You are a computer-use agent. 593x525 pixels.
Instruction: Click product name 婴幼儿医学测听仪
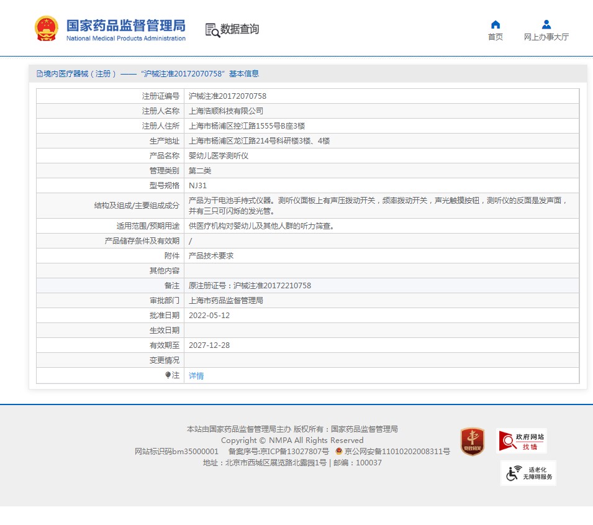219,155
